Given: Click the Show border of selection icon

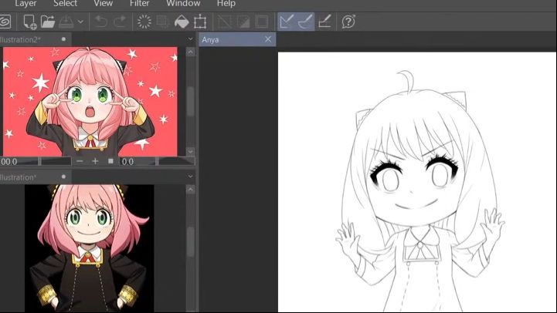Looking at the screenshot, I should click(x=262, y=22).
